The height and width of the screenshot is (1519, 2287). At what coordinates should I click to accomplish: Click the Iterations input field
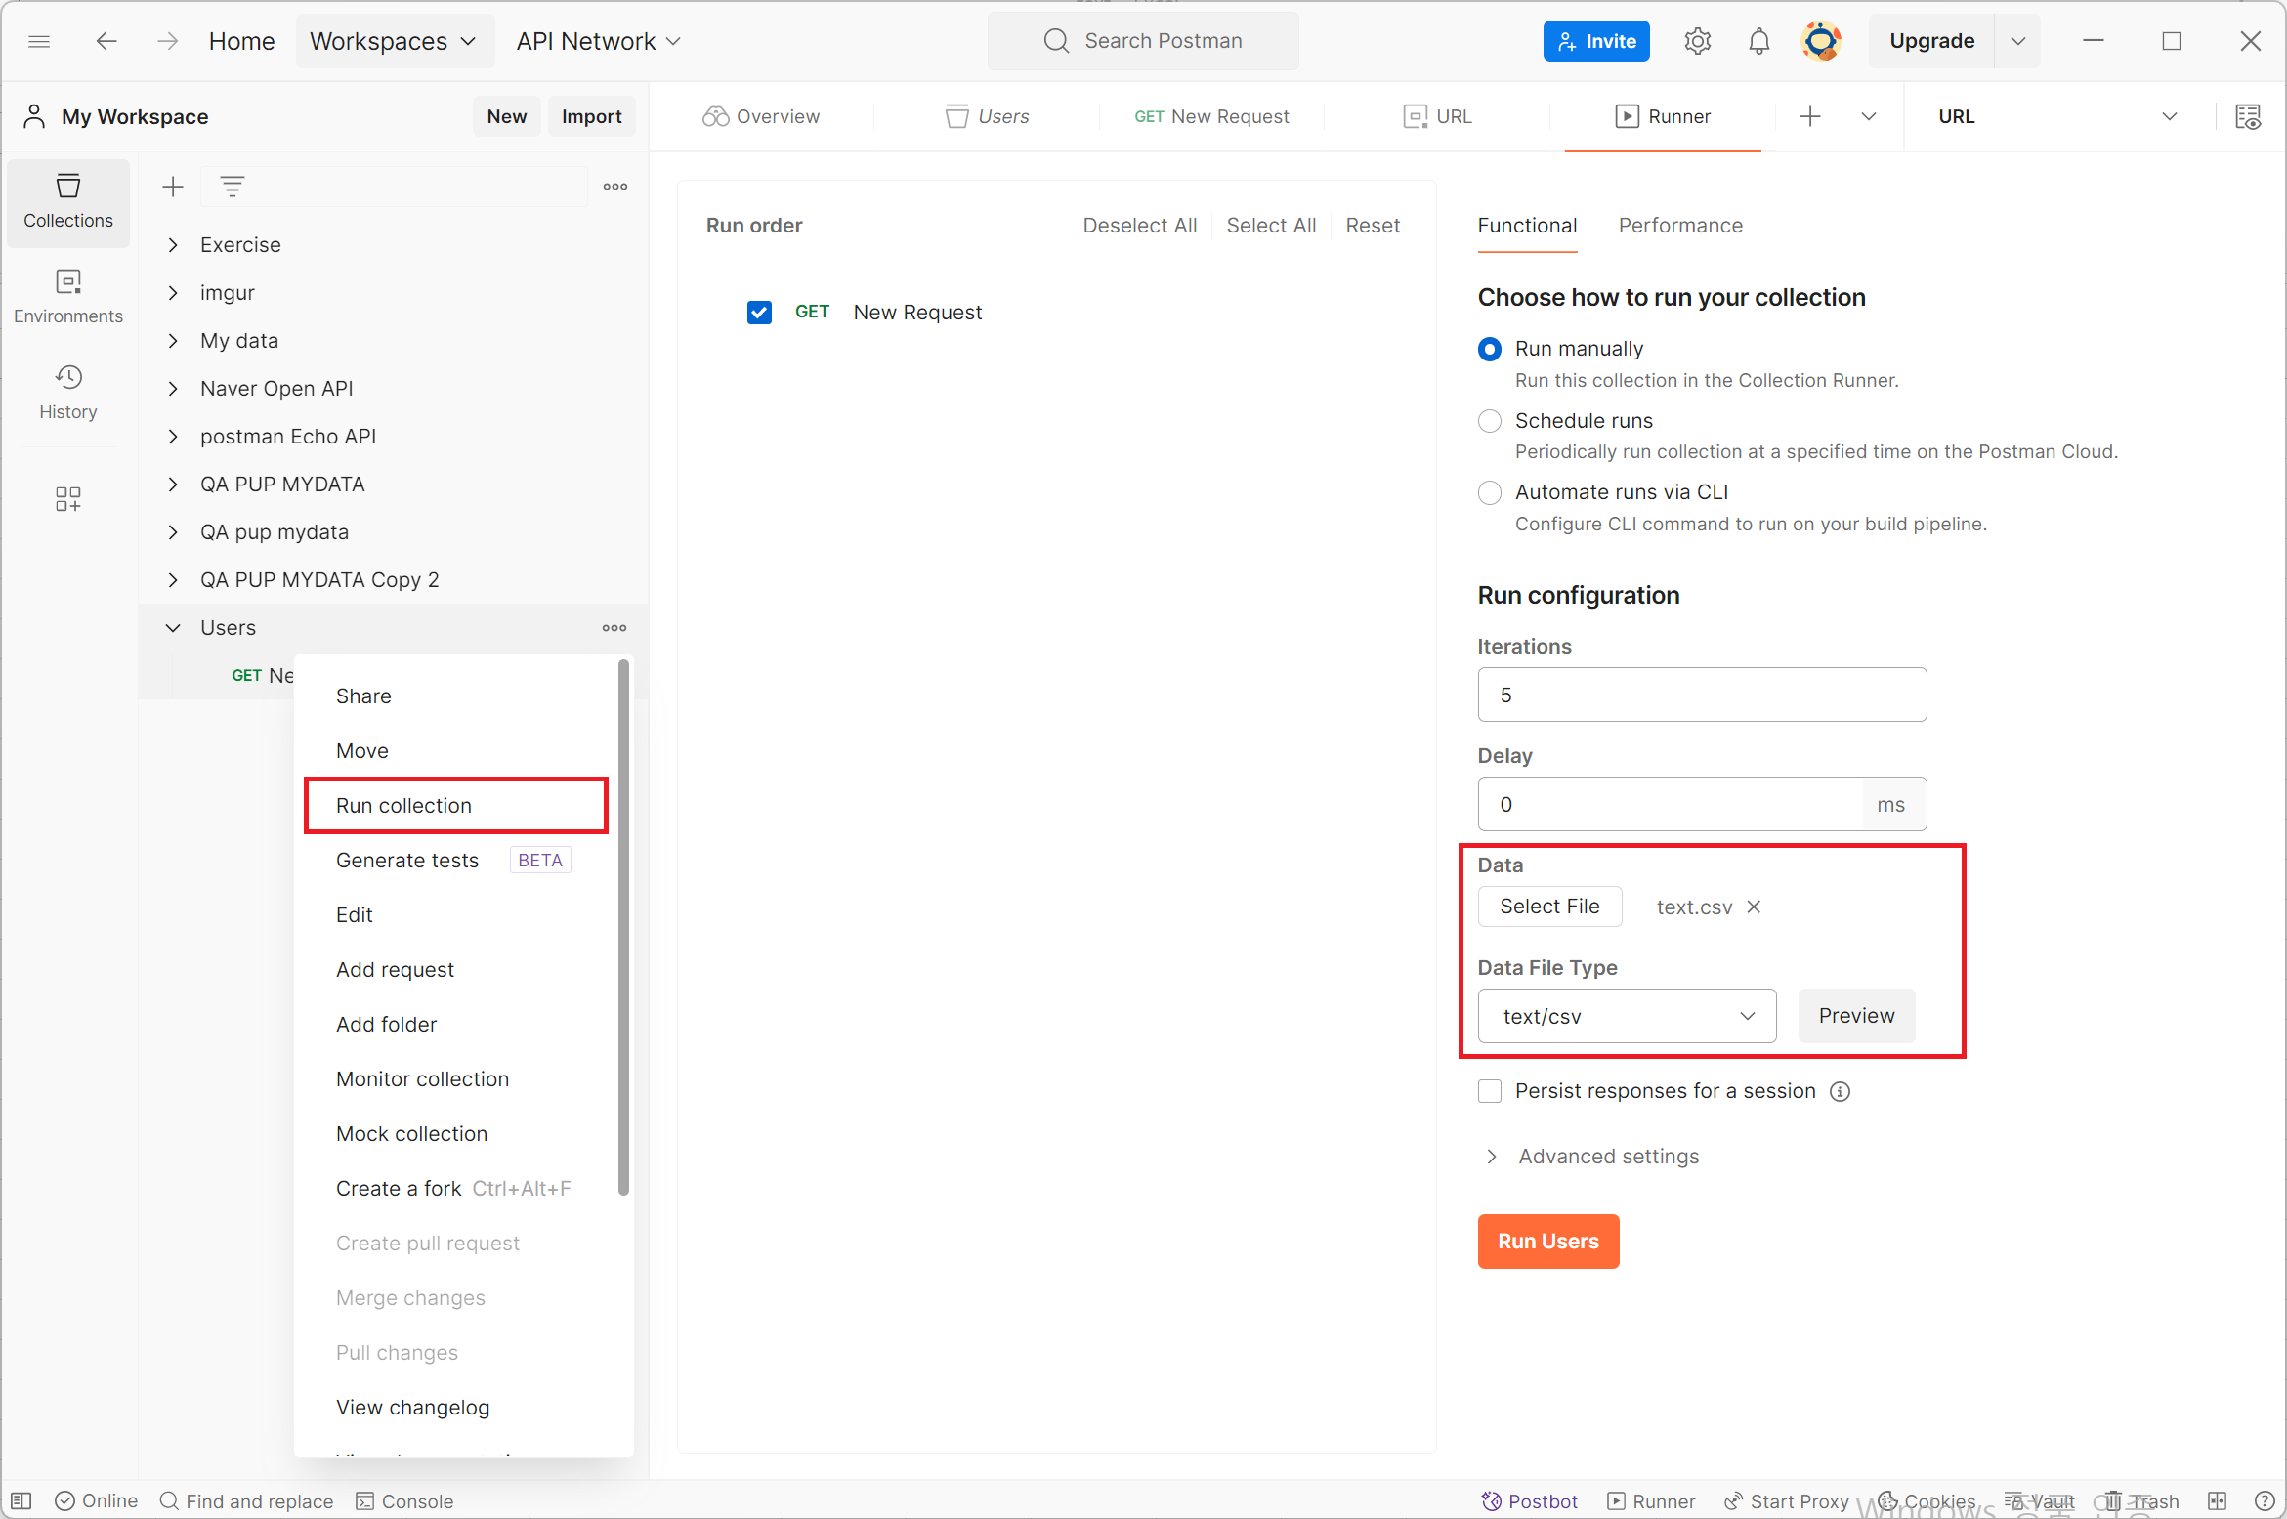pos(1701,695)
